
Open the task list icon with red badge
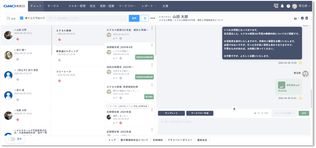tap(276, 6)
